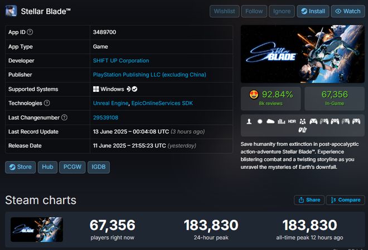Open the Hub button

click(x=47, y=167)
